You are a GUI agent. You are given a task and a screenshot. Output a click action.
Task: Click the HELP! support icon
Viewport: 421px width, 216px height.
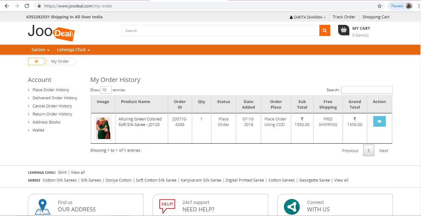[x=167, y=206]
